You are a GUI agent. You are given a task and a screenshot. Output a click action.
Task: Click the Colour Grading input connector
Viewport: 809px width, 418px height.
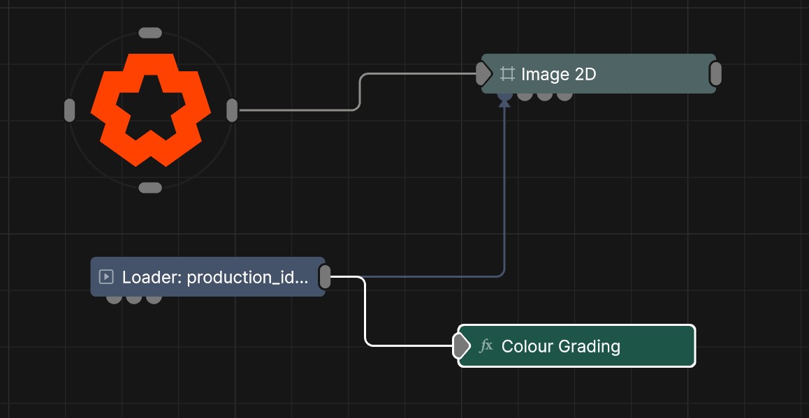[x=461, y=345]
